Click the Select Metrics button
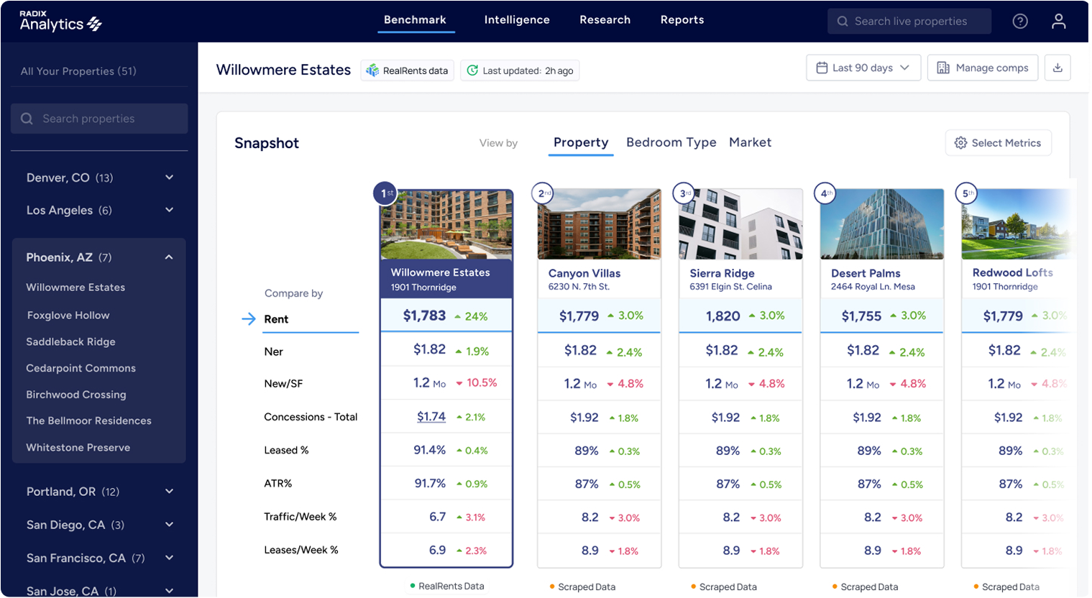The width and height of the screenshot is (1092, 598). tap(999, 143)
